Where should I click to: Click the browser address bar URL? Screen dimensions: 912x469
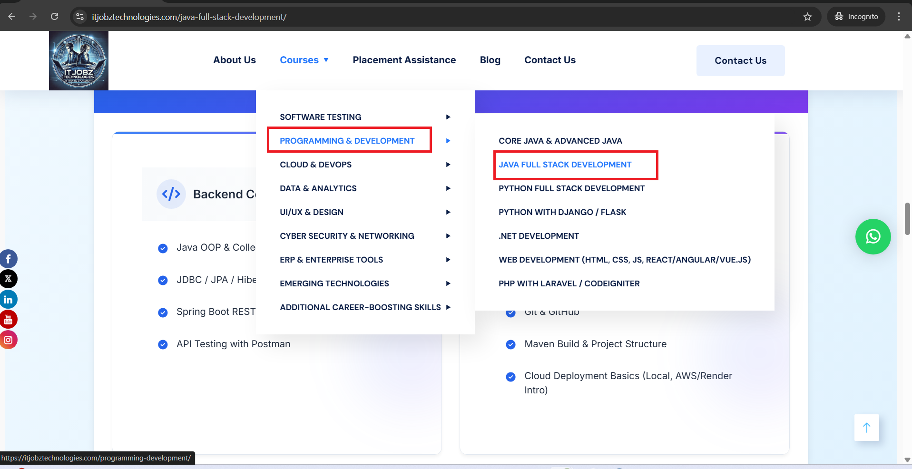pos(189,17)
